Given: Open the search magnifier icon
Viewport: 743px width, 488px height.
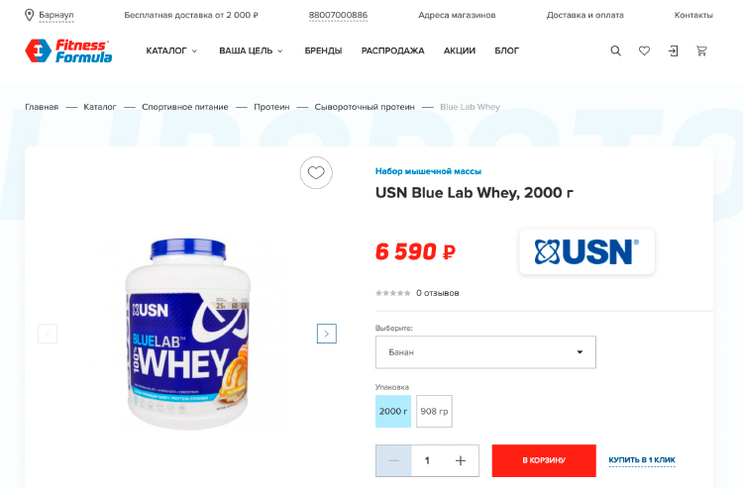Looking at the screenshot, I should (x=615, y=50).
